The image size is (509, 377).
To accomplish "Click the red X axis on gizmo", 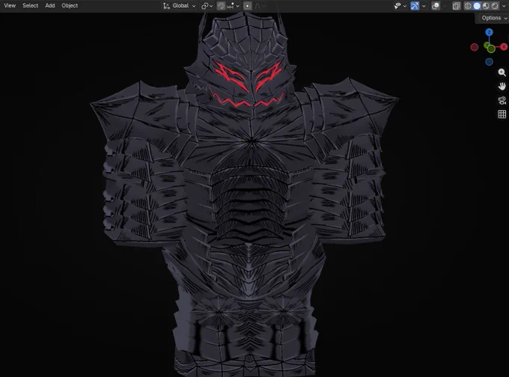I will click(504, 47).
